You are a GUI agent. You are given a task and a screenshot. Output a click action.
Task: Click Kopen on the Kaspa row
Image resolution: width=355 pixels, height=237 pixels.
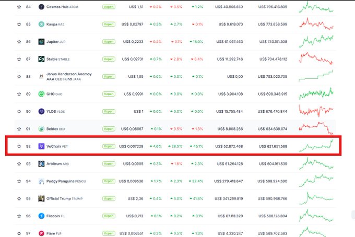coord(109,24)
